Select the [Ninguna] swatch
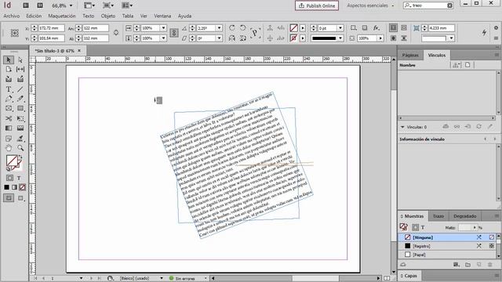 pos(446,237)
